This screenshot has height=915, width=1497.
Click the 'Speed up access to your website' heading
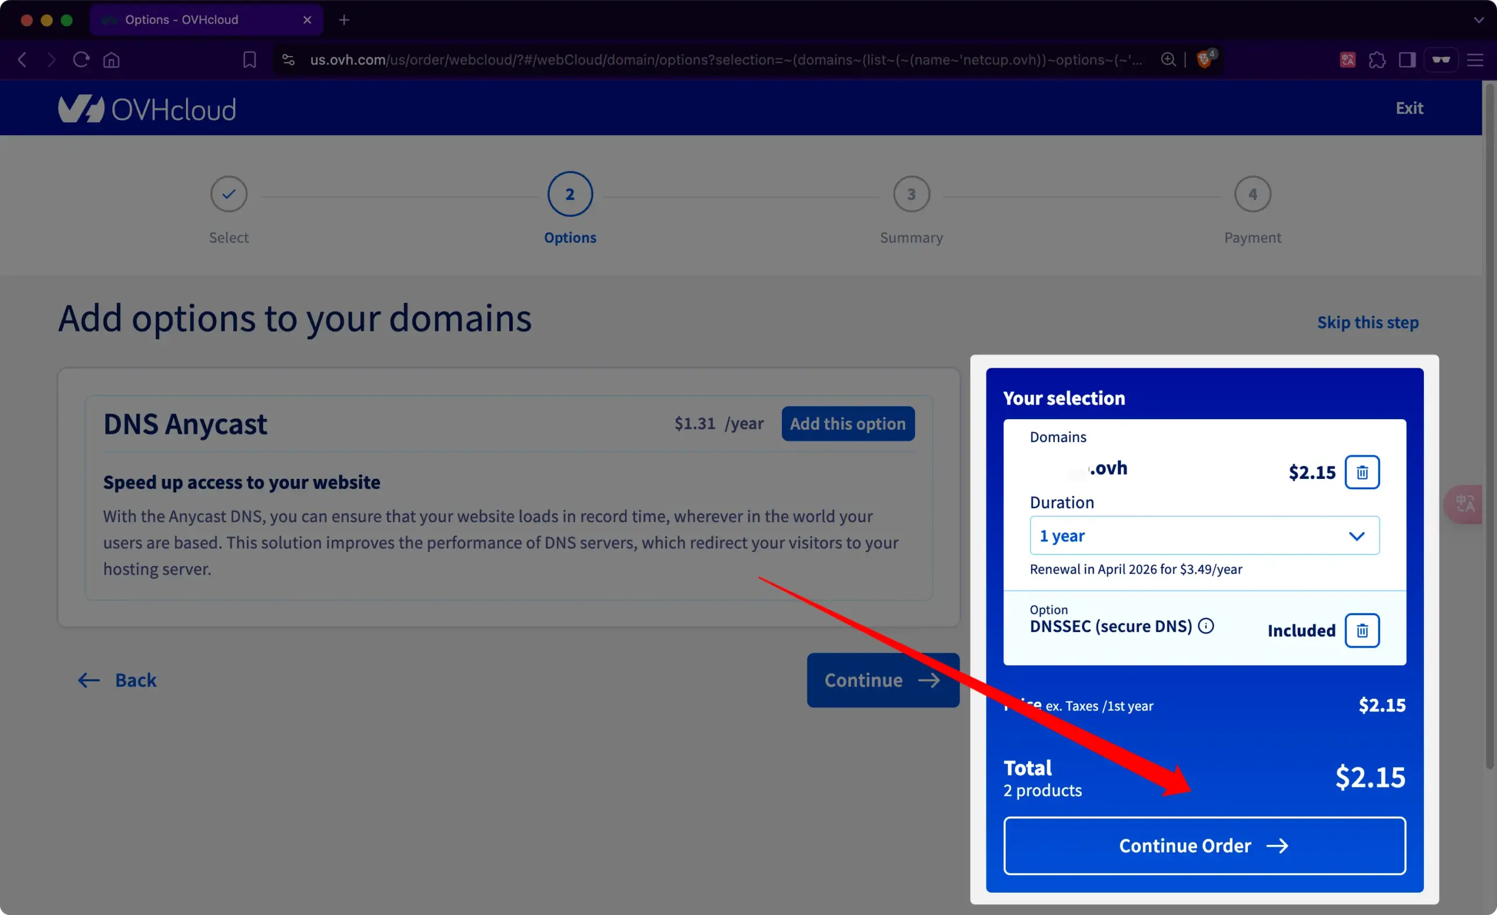(x=242, y=482)
